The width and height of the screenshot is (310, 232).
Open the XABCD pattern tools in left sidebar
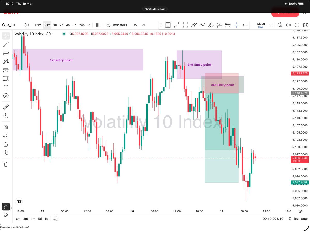click(x=6, y=61)
